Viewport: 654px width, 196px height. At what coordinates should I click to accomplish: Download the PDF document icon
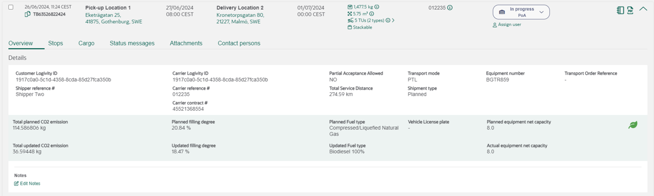pos(630,10)
